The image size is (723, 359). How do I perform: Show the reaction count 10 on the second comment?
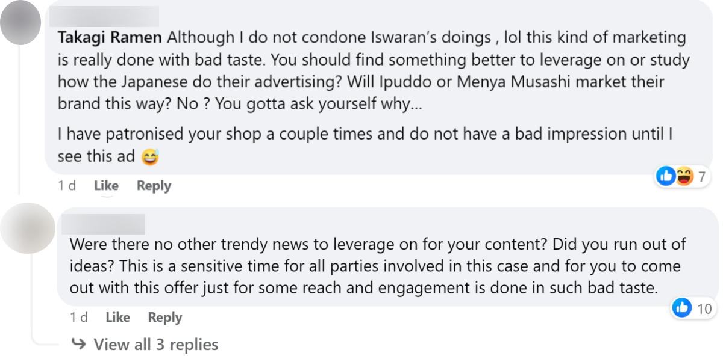(704, 309)
